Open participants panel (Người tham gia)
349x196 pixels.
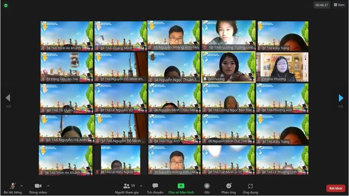pyautogui.click(x=127, y=186)
